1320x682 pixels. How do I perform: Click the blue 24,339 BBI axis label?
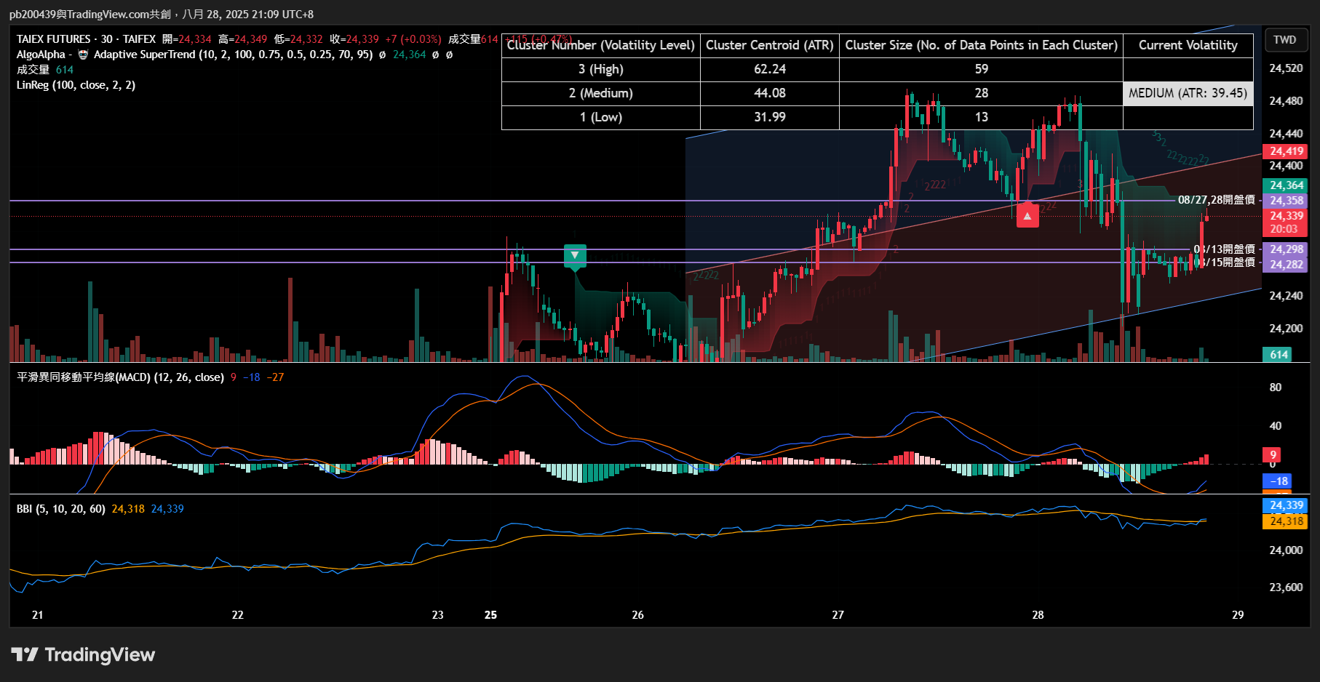tap(1285, 505)
